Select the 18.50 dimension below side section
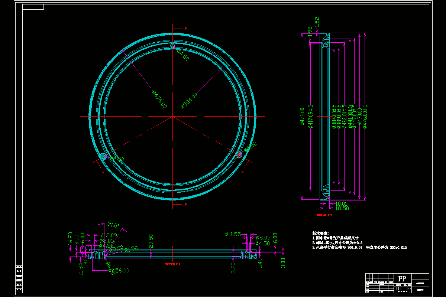Image resolution: width=446 pixels, height=297 pixels. click(342, 208)
